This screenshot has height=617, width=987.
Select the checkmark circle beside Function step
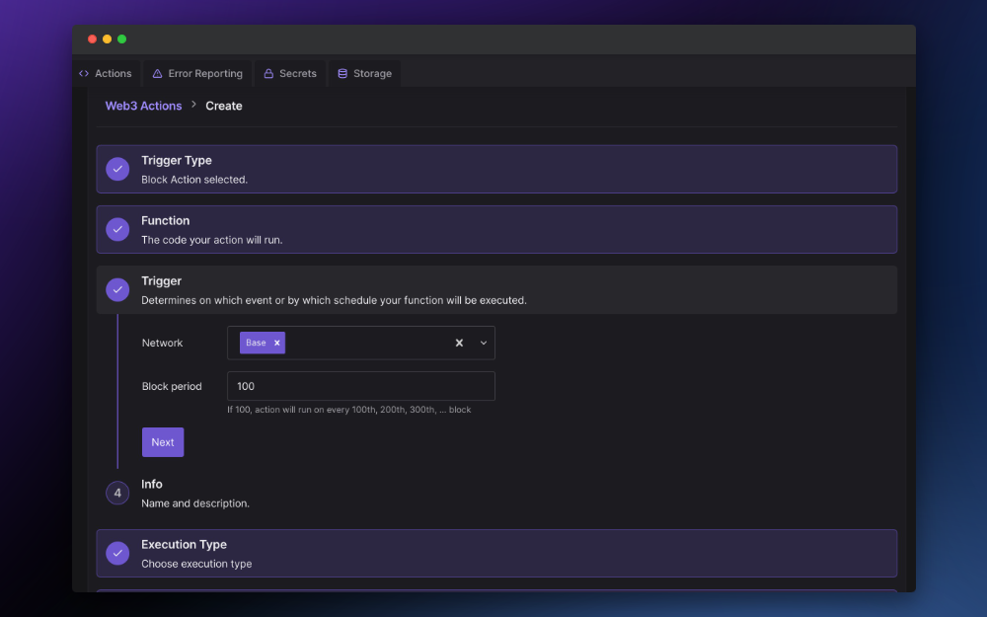[x=117, y=229]
